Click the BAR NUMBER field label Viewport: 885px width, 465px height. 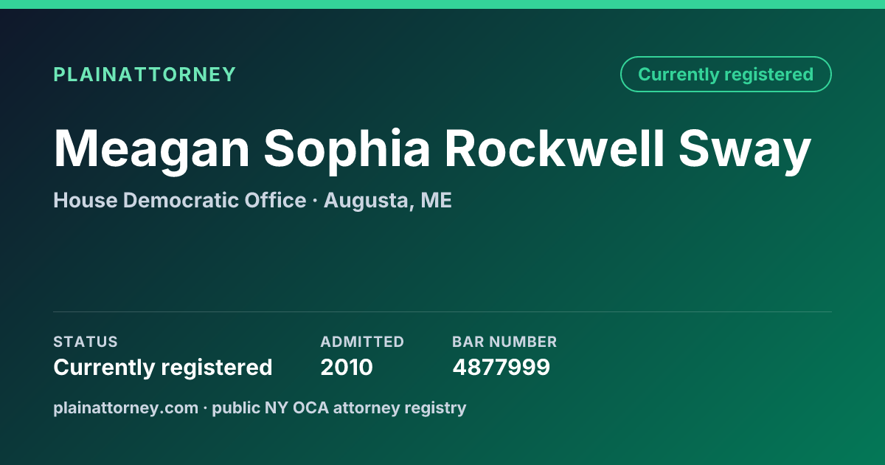tap(504, 342)
